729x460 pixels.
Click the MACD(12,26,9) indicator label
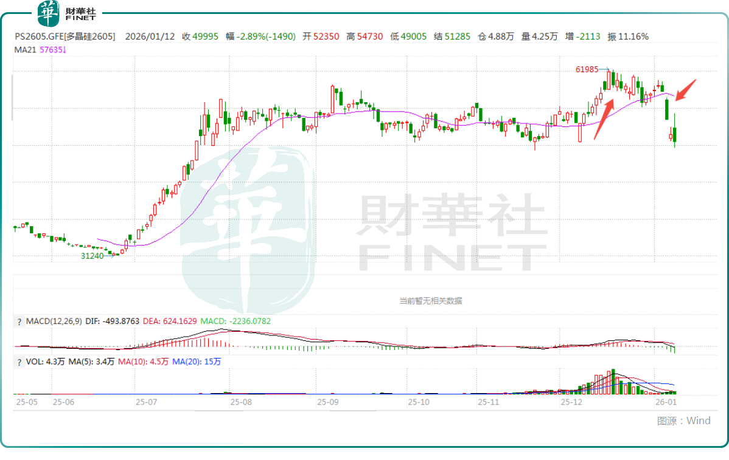tap(54, 321)
